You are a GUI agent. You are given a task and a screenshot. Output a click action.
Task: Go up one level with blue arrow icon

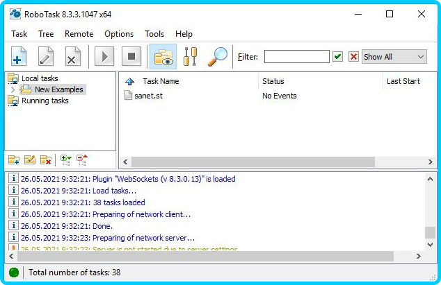pos(129,81)
